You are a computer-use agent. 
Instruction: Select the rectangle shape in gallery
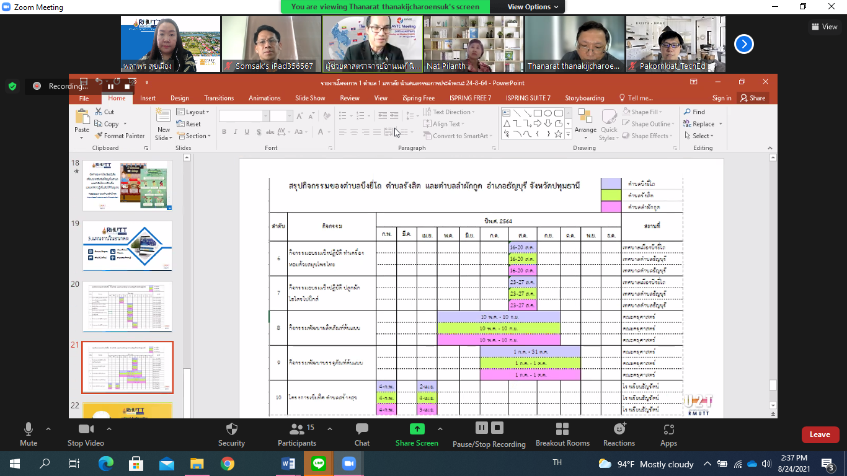pyautogui.click(x=538, y=113)
